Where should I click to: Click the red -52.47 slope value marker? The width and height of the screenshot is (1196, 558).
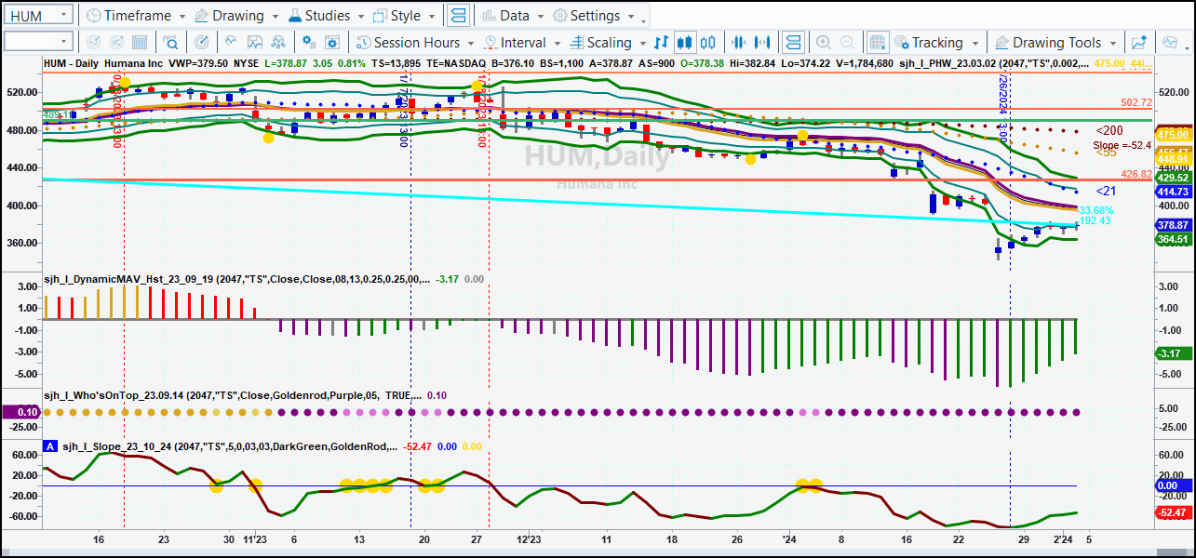click(1173, 512)
